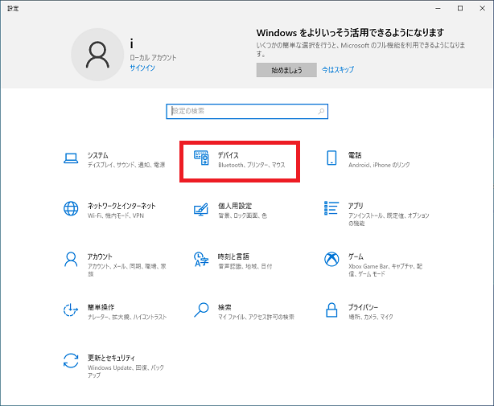Image resolution: width=494 pixels, height=406 pixels.
Task: Open the プライバシー padlock icon
Action: point(331,310)
